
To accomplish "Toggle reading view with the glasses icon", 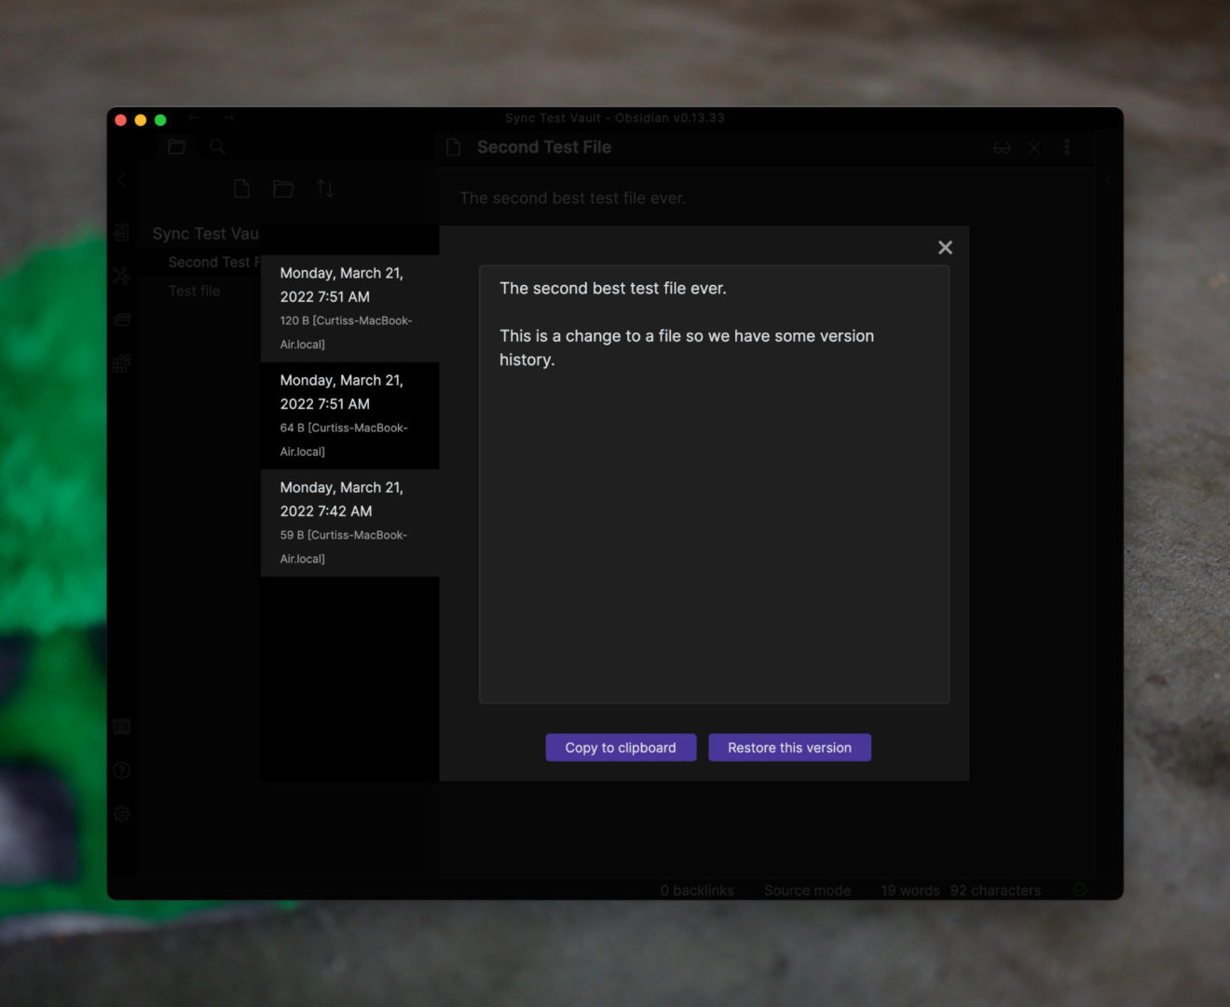I will [x=1002, y=147].
